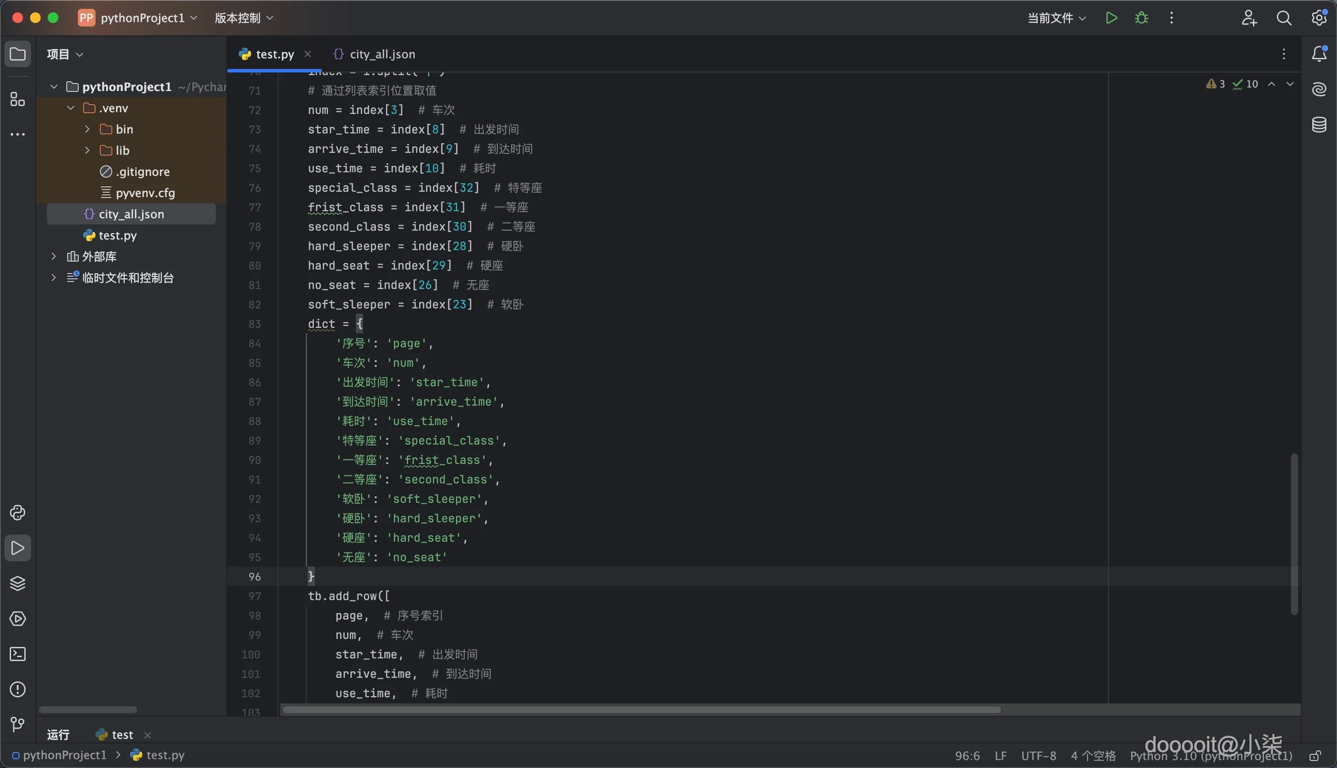Open Python Console tool window

pos(17,513)
